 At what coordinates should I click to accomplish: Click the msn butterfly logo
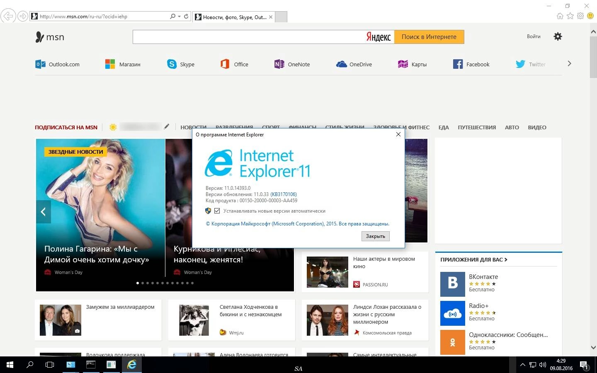39,37
